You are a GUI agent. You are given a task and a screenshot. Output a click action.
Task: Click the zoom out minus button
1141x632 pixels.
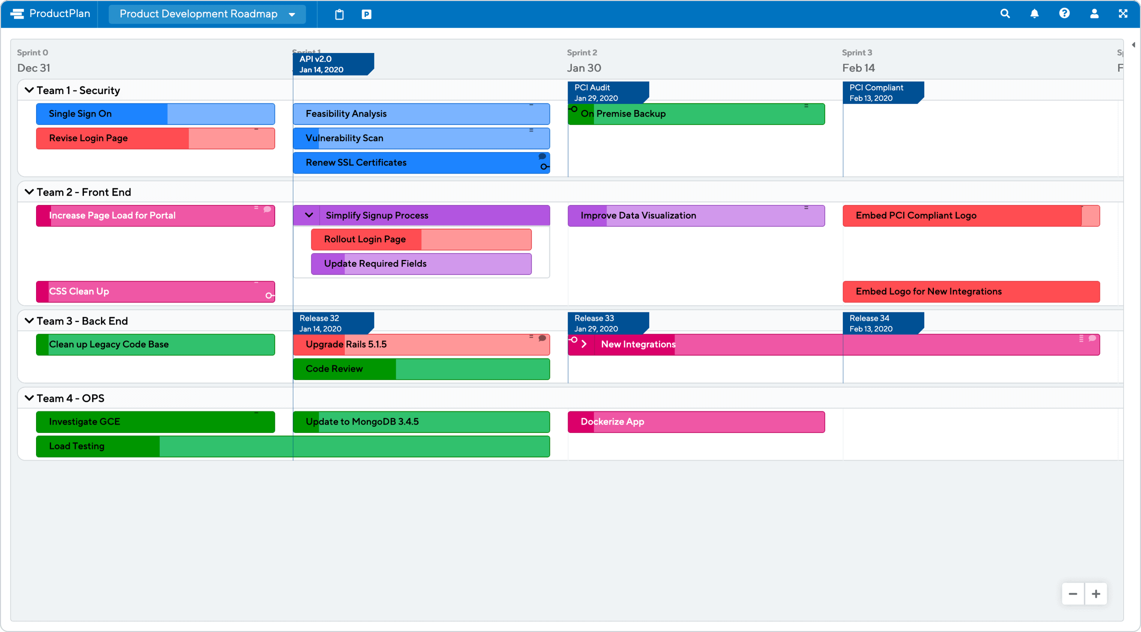pos(1073,593)
